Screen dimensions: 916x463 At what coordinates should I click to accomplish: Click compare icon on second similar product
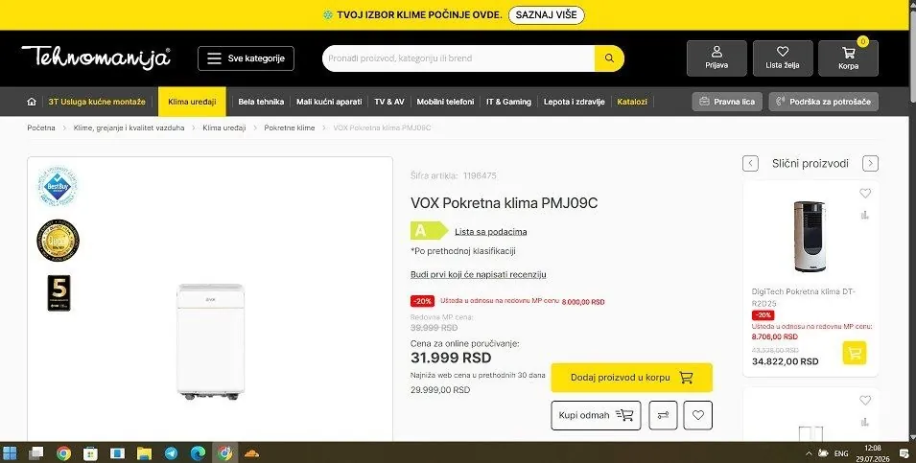(865, 422)
